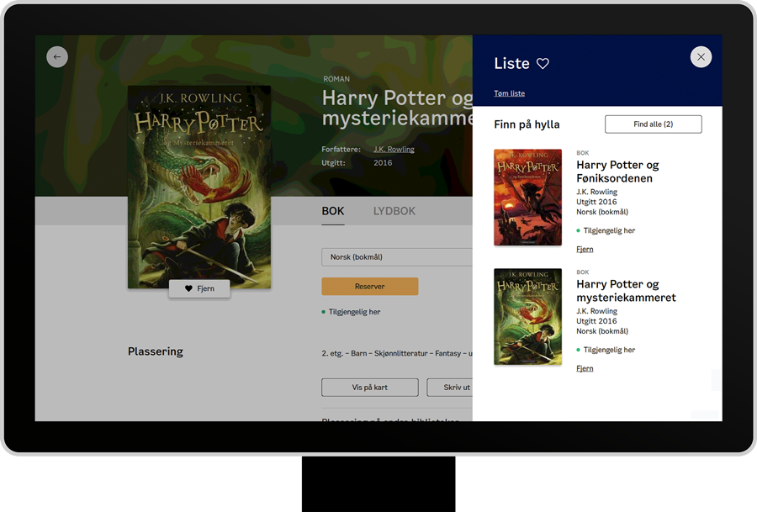Open the map via Vis på kart
The image size is (757, 512).
tap(369, 387)
